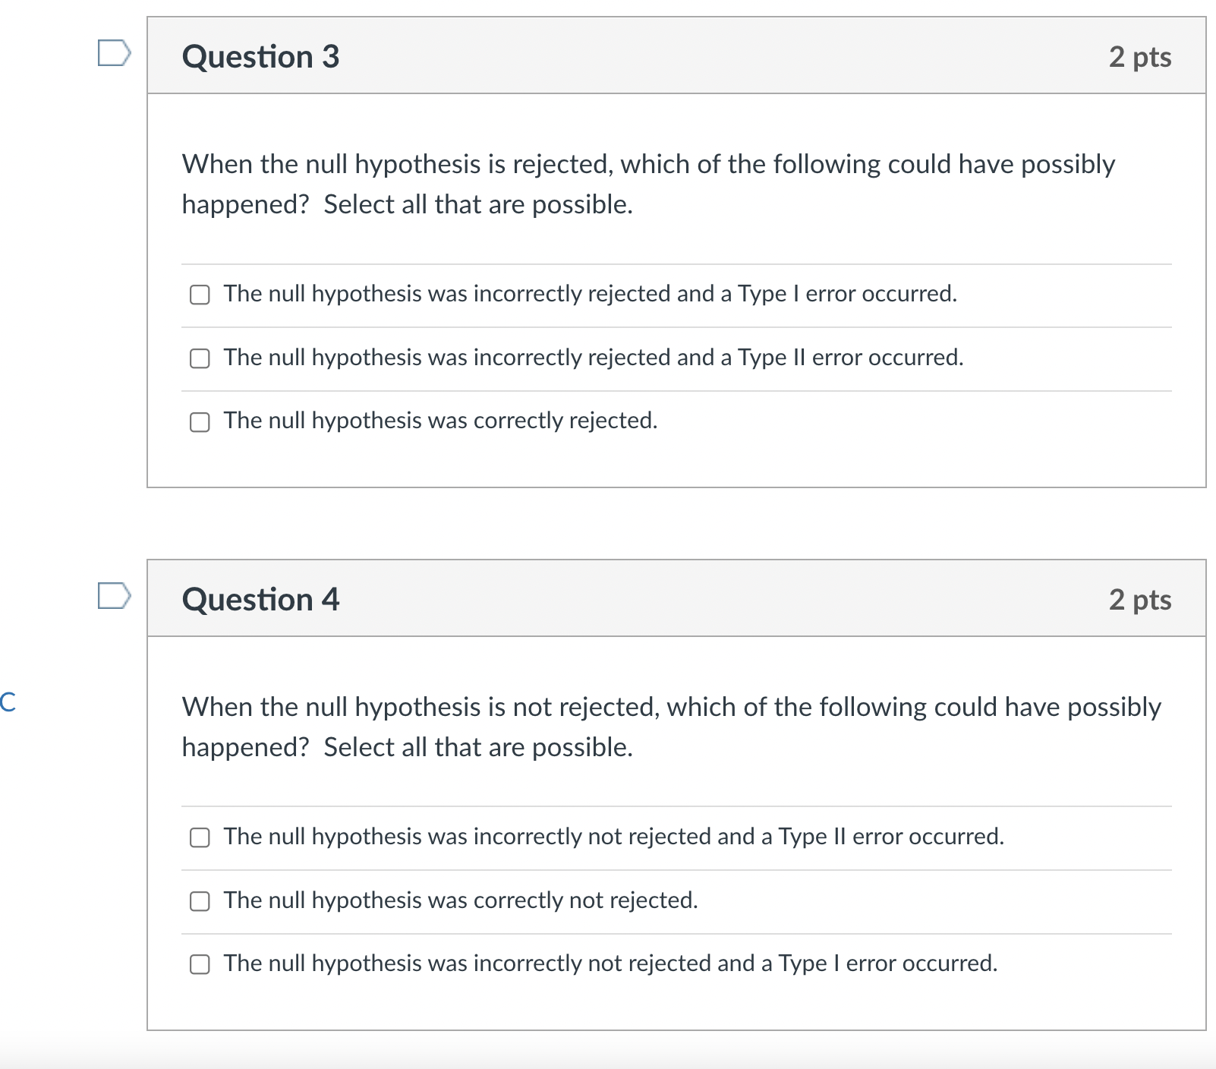1216x1069 pixels.
Task: Check "incorrectly not rejected and a Type II error occurred"
Action: 199,837
